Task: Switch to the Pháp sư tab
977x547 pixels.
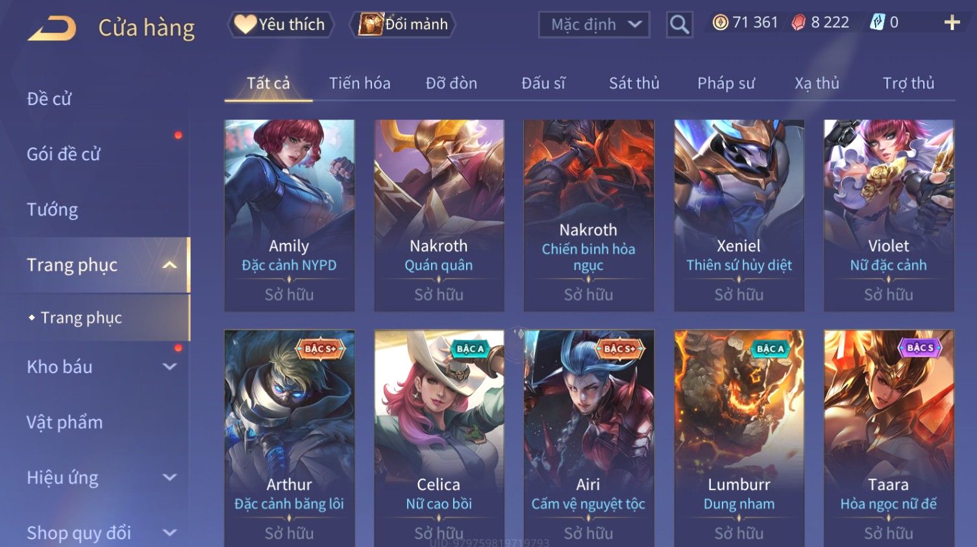Action: (x=726, y=83)
